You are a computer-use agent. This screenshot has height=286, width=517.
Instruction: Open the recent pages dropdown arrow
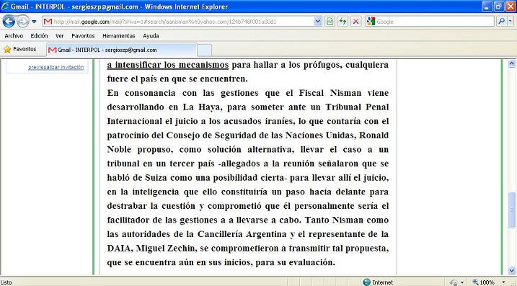(x=34, y=22)
